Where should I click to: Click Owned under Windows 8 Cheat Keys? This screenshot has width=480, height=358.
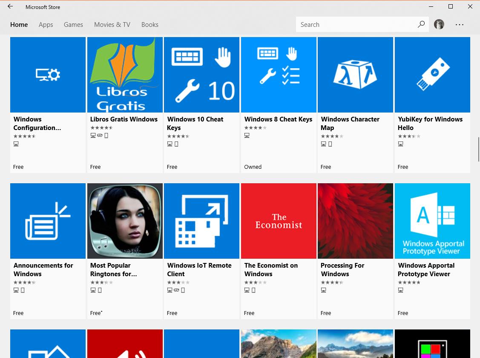[253, 167]
